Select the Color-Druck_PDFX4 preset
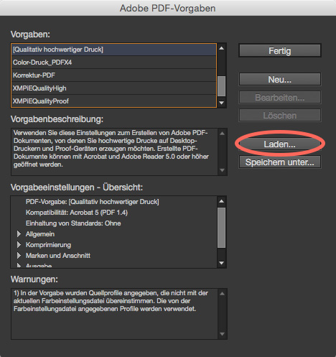The height and width of the screenshot is (357, 336). pos(114,62)
